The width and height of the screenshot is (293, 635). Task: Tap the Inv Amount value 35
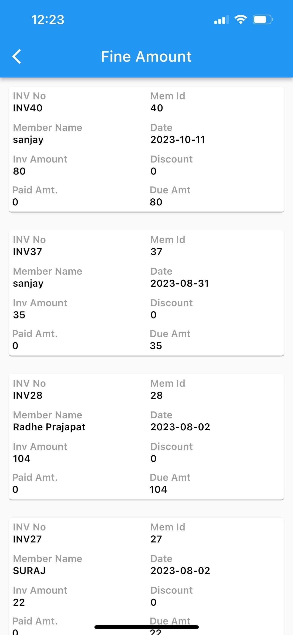pyautogui.click(x=19, y=315)
